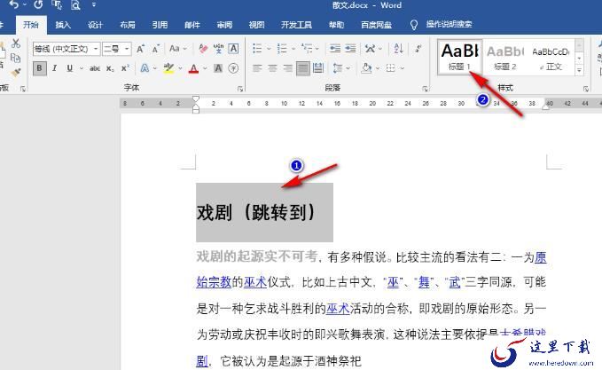The width and height of the screenshot is (602, 370).
Task: Switch to the 布局 tab
Action: click(x=128, y=25)
